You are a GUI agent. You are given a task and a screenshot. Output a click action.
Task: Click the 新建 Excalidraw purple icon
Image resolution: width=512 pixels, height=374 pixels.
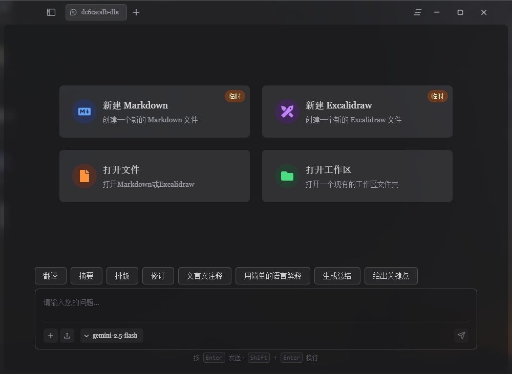(287, 112)
